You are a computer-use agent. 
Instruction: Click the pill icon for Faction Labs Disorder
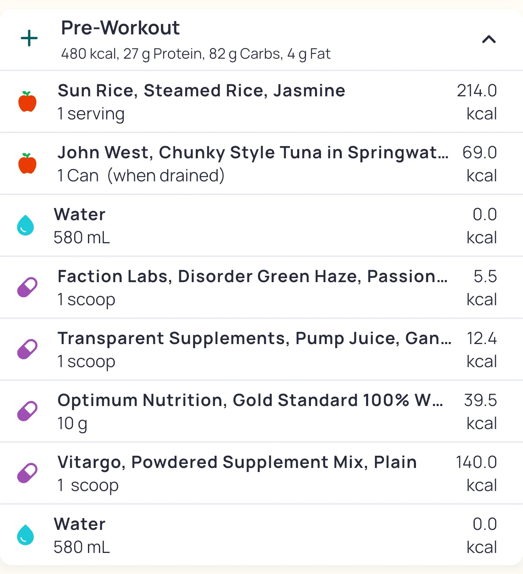tap(27, 287)
